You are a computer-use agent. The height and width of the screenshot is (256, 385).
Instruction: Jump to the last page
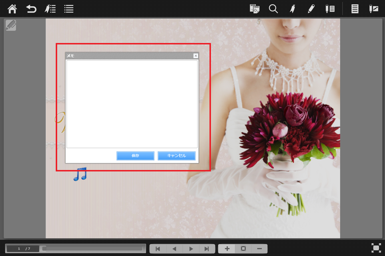coord(207,249)
